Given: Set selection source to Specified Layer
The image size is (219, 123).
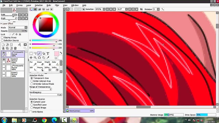Looking at the screenshot, I should point(32,105).
